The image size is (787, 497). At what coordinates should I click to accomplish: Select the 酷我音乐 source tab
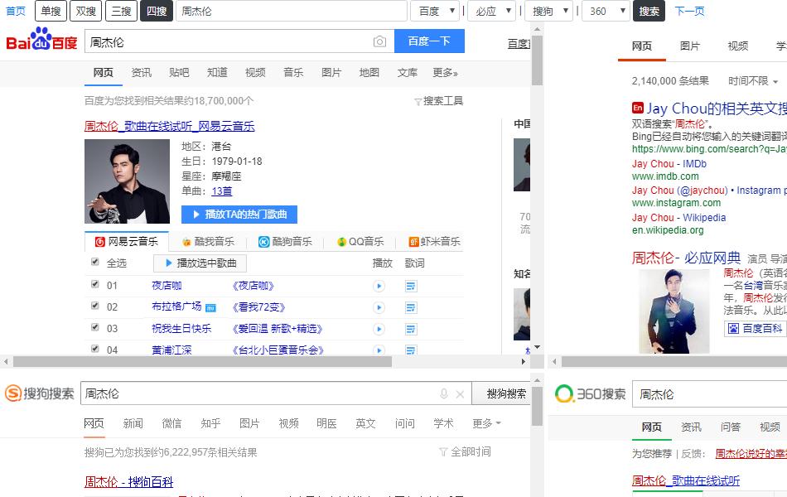click(208, 242)
